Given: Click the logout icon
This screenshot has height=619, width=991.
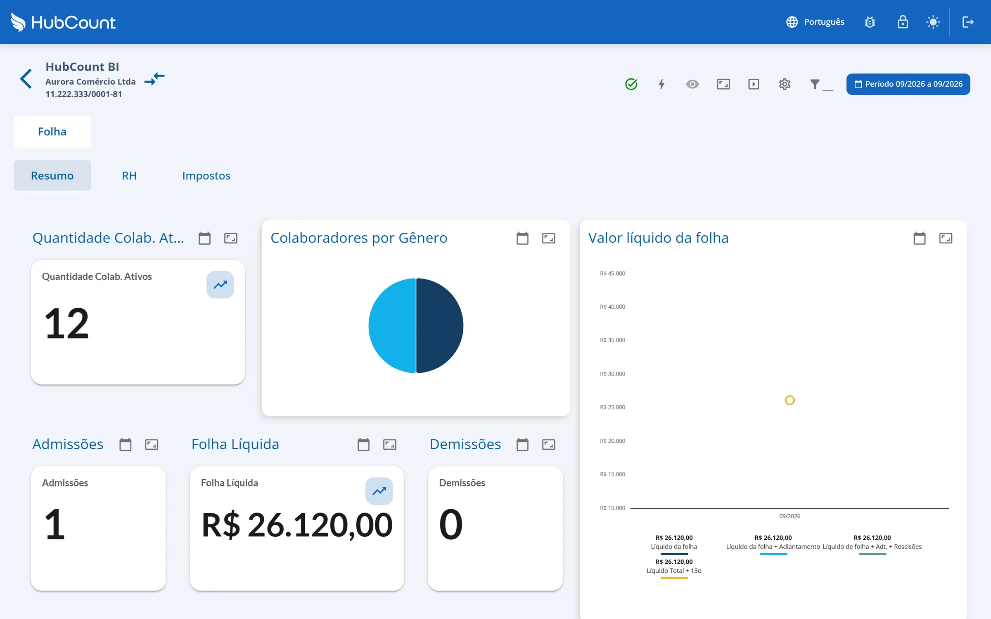Looking at the screenshot, I should click(x=968, y=22).
